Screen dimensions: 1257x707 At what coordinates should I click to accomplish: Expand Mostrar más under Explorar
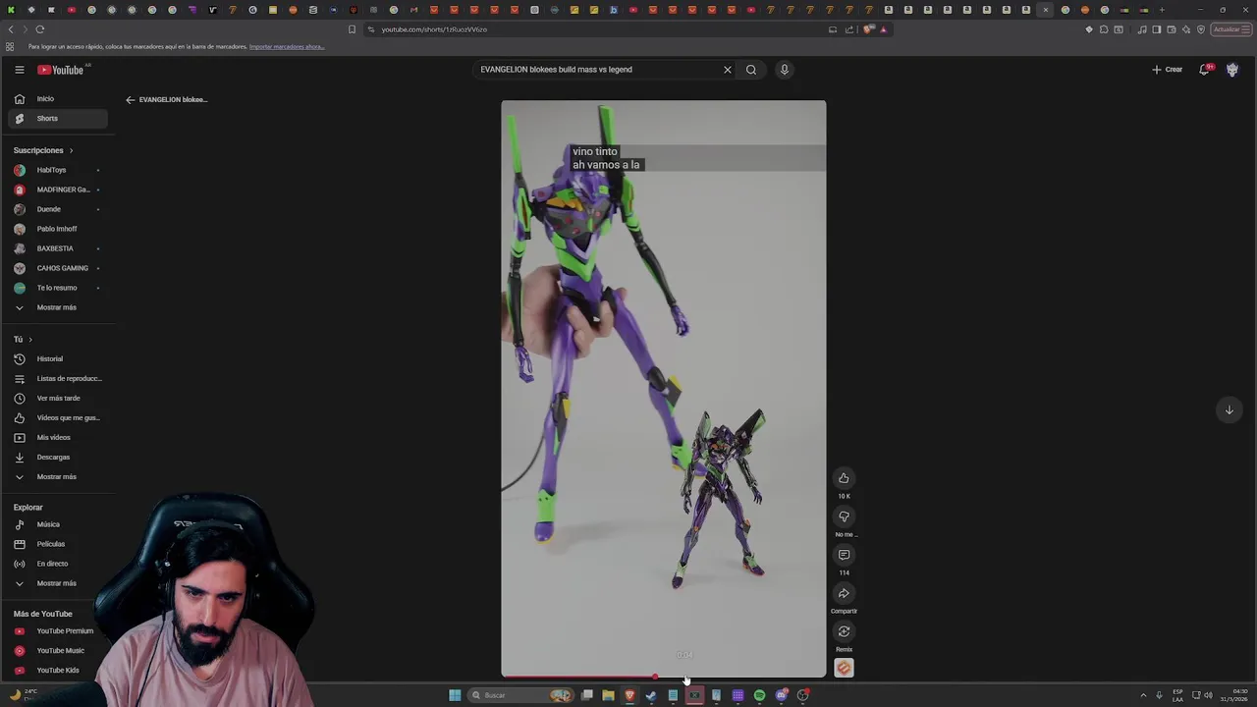tap(57, 583)
